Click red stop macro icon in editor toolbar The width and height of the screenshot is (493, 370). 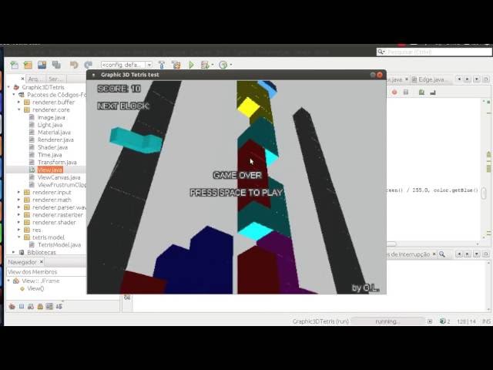point(394,92)
